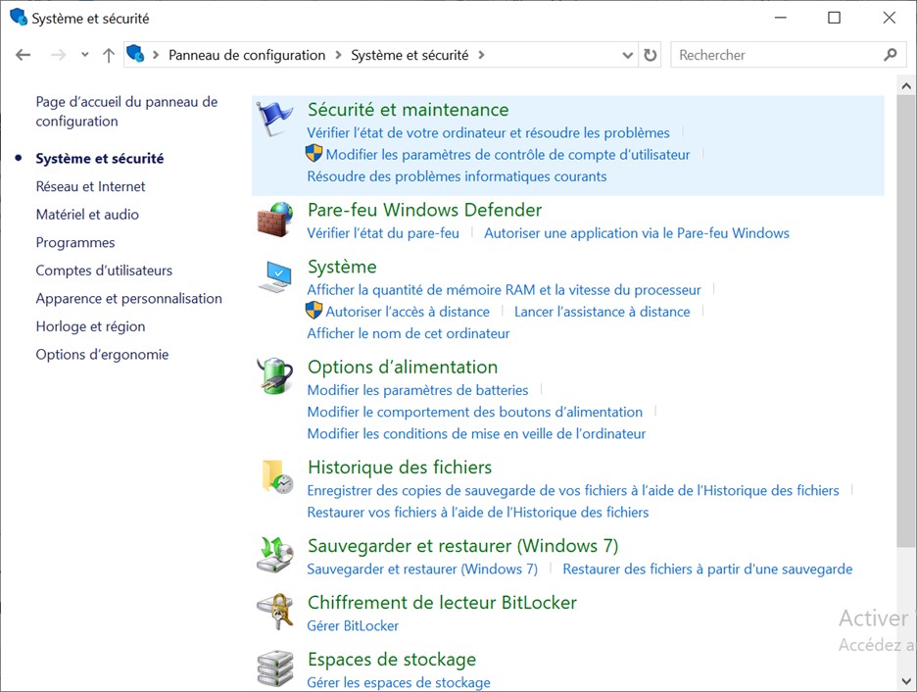Click the Sauvegarder et restaurer drive icon
Viewport: 917px width, 692px height.
pyautogui.click(x=275, y=555)
